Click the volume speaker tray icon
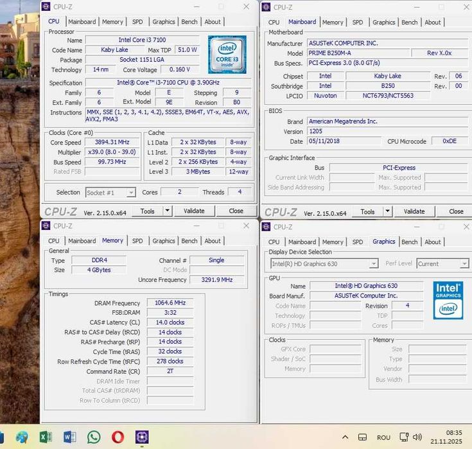This screenshot has height=449, width=472. pos(417,437)
